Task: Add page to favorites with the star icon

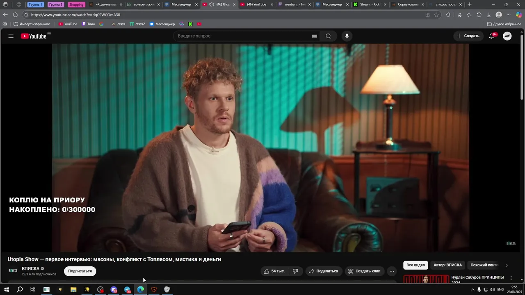Action: coord(436,15)
